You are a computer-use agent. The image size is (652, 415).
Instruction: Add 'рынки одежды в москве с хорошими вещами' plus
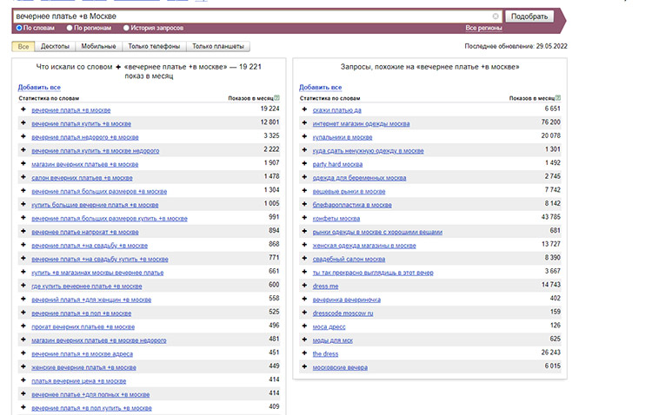click(x=304, y=231)
